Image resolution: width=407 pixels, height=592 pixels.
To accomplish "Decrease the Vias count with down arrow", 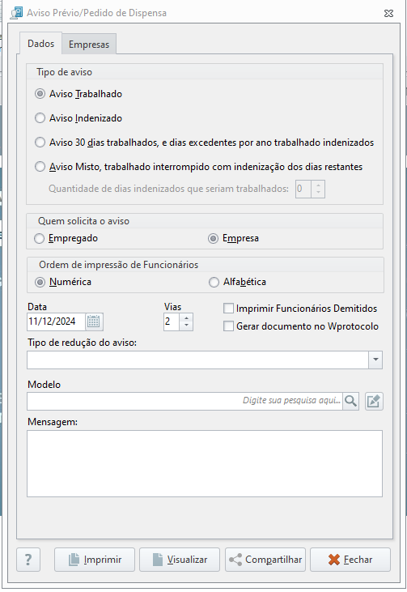I will (186, 326).
